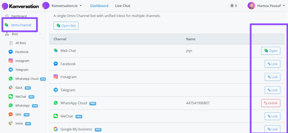The image size is (288, 133).
Task: Unlink the WhatsApp Cloud channel
Action: click(x=271, y=103)
